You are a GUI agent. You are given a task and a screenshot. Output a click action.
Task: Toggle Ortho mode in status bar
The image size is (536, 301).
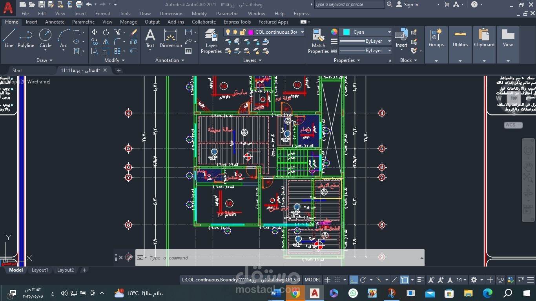(x=354, y=280)
